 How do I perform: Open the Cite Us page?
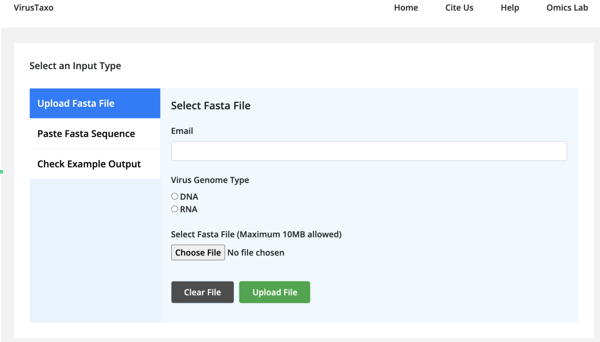click(459, 8)
